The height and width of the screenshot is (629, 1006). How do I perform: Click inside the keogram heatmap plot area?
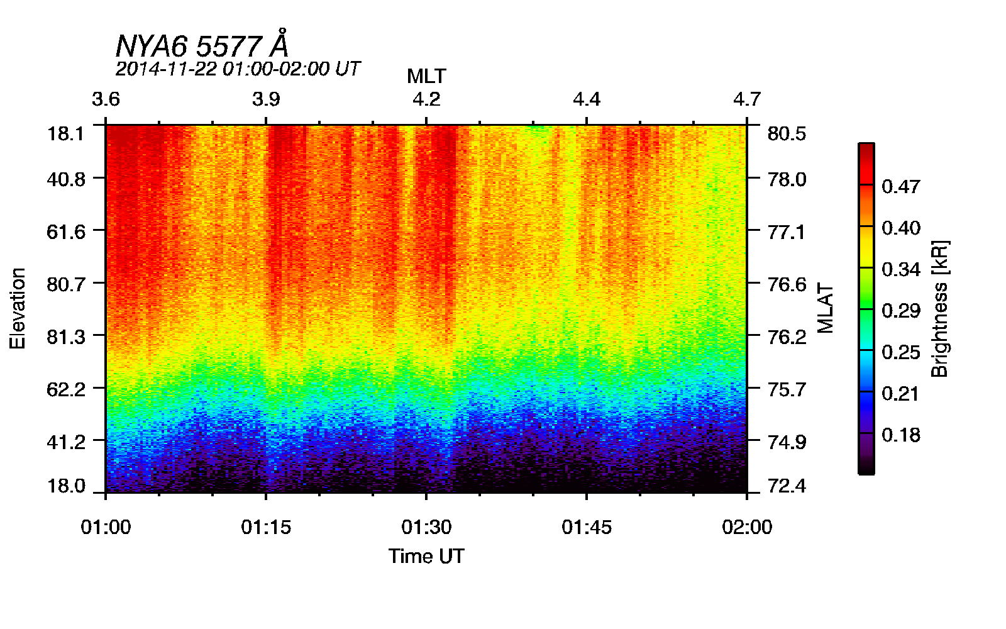click(x=426, y=308)
